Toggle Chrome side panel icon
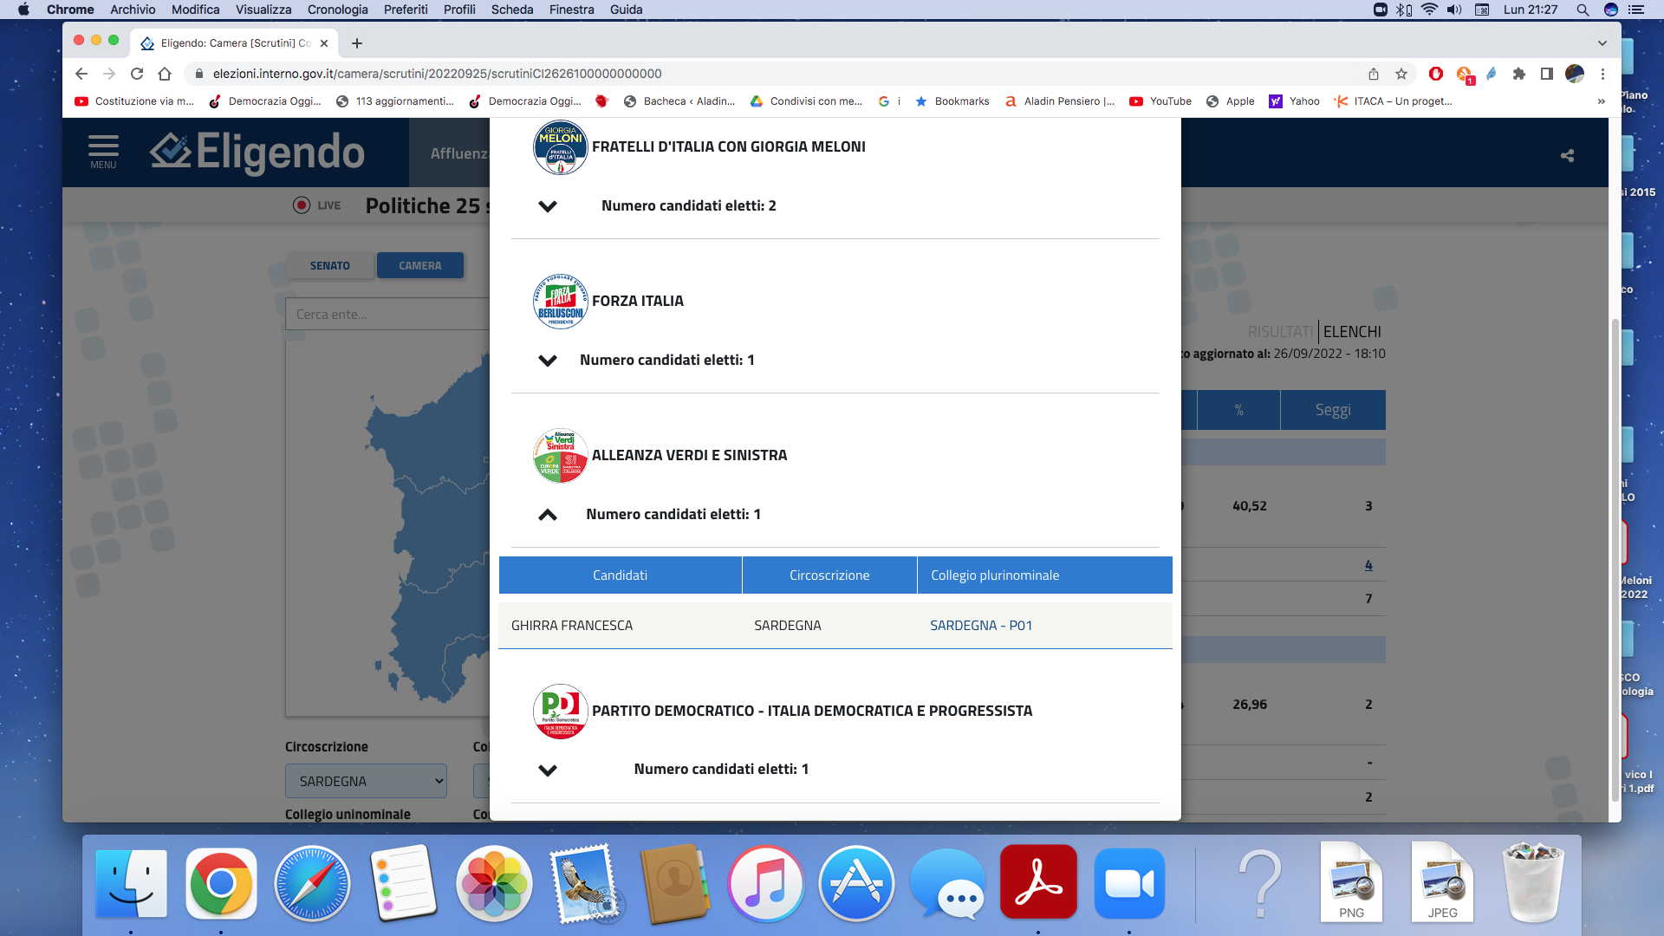 click(x=1547, y=74)
